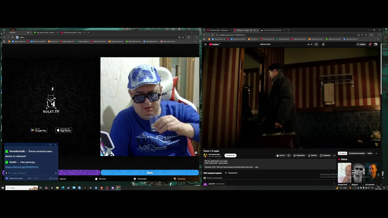Open Друзья friends section
Image resolution: width=388 pixels, height=218 pixels.
coord(63,179)
